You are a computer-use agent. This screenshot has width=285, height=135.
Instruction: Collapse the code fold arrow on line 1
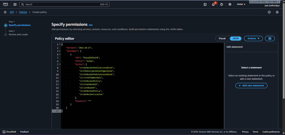tap(60, 44)
